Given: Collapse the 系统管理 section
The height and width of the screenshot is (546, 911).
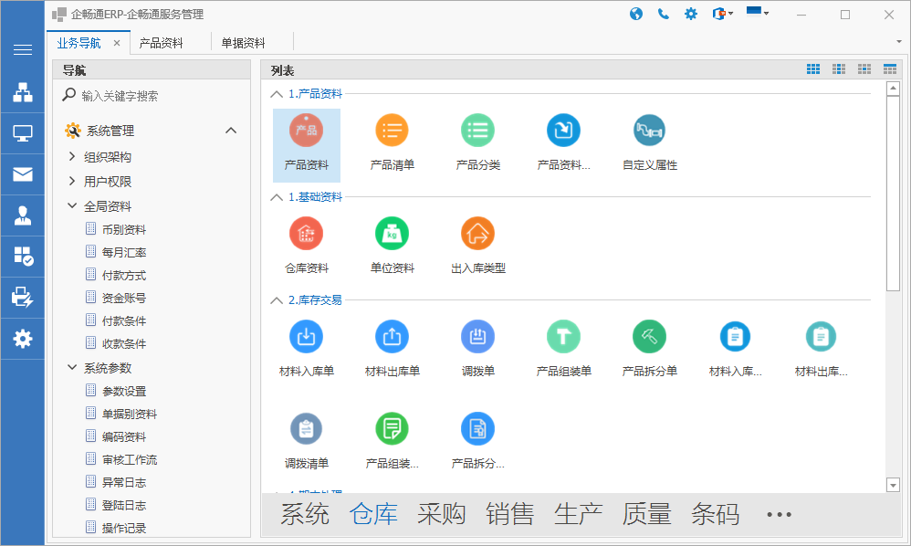Looking at the screenshot, I should [231, 131].
